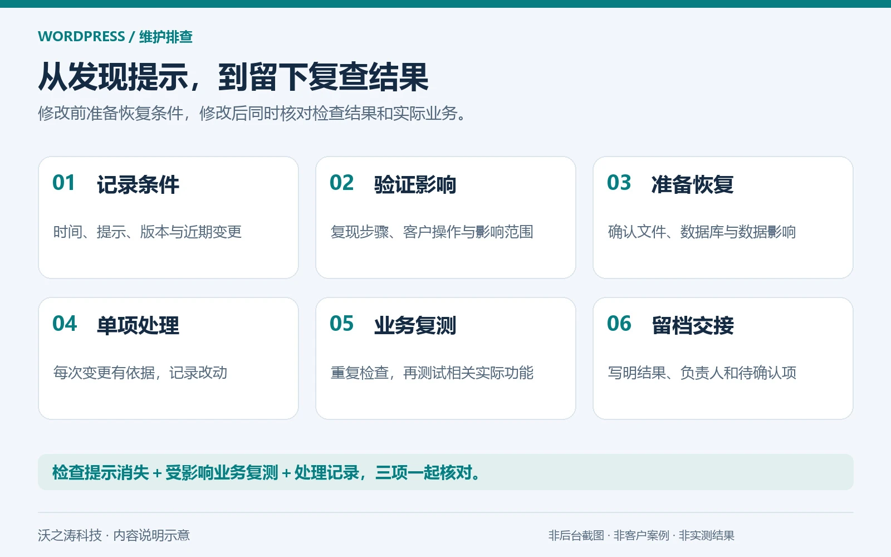Click the step number '05'

(341, 324)
